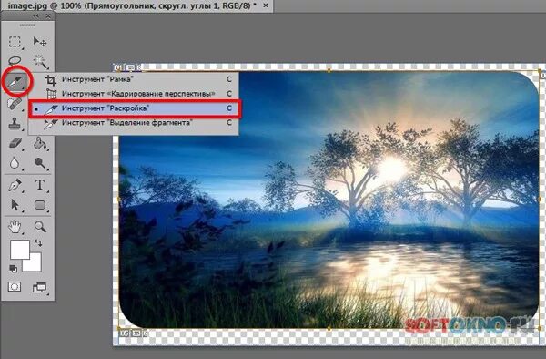Toggle Quick Mask mode
This screenshot has width=546, height=359.
point(15,287)
